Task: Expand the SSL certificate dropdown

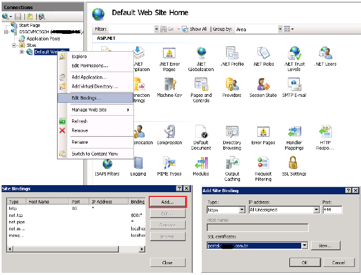Action: pyautogui.click(x=305, y=245)
